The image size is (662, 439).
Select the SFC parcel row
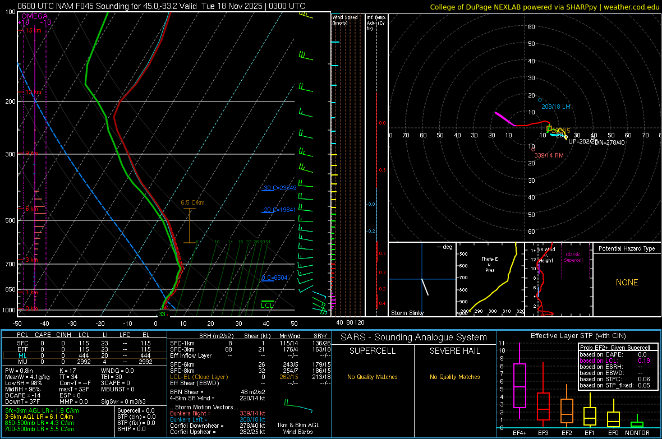pyautogui.click(x=84, y=344)
